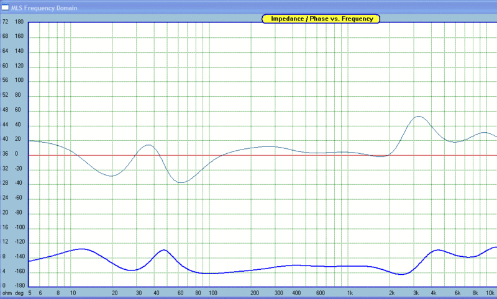Click the '-180' bottom phase-axis label

pyautogui.click(x=20, y=286)
